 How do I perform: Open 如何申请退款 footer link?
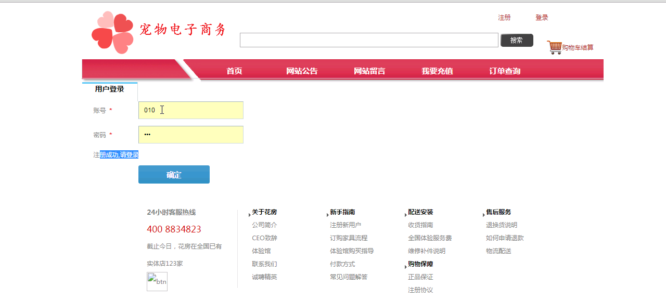(505, 238)
